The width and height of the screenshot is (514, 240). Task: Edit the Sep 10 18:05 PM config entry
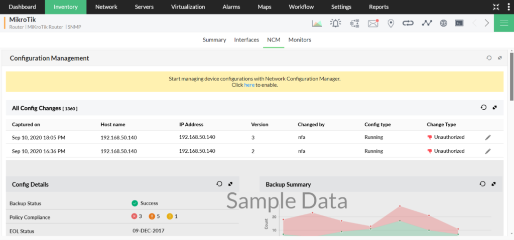(488, 137)
